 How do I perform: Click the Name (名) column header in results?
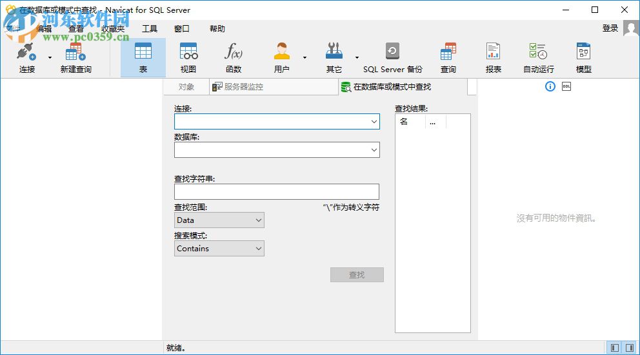click(410, 122)
